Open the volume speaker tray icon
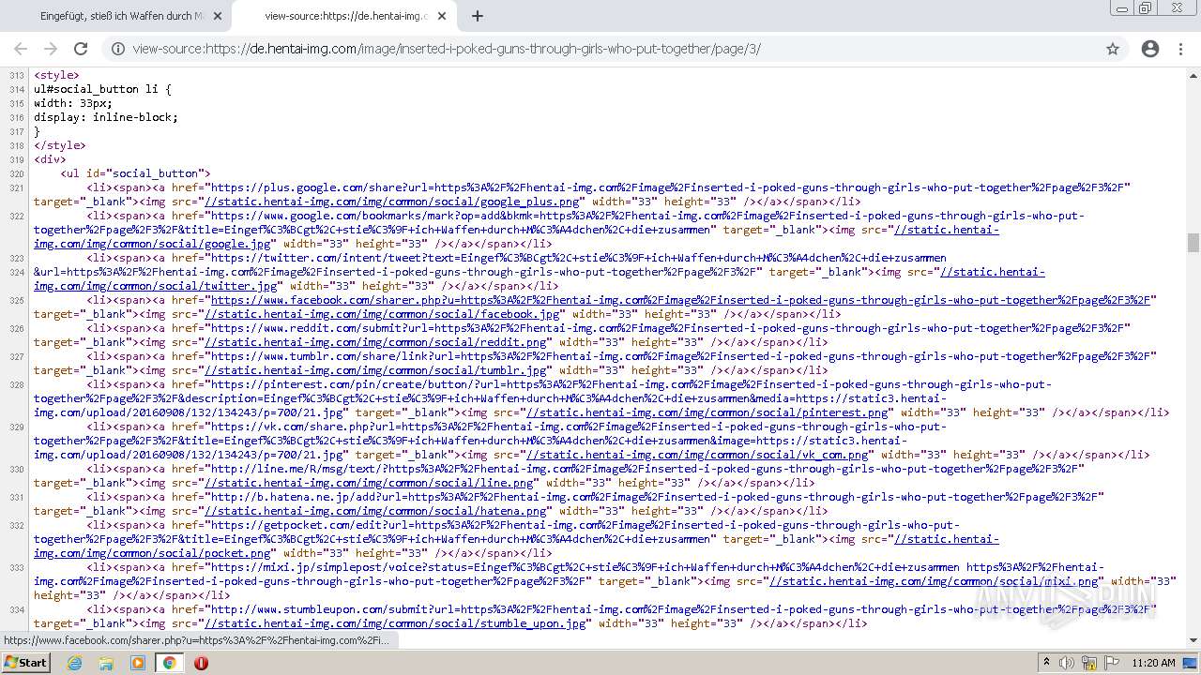Image resolution: width=1201 pixels, height=675 pixels. [x=1067, y=663]
